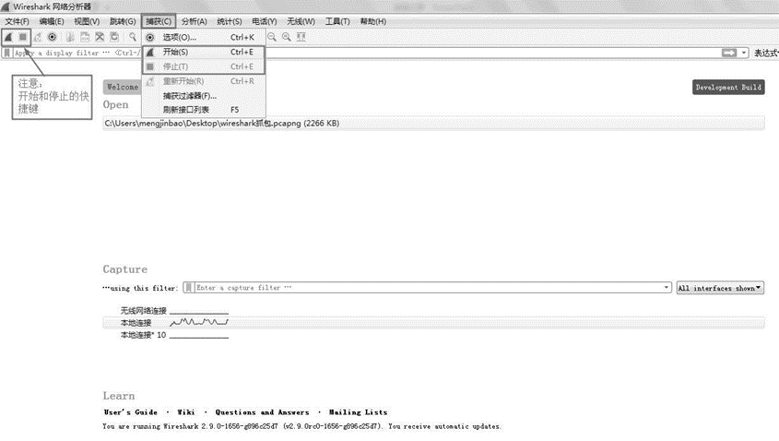
Task: Click the open capture file toolbar icon
Action: click(x=70, y=37)
